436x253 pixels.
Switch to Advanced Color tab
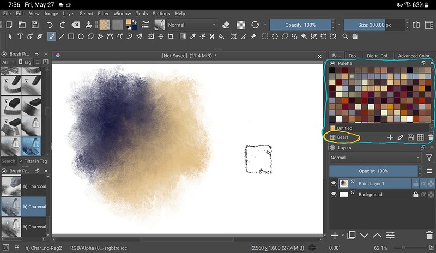[415, 56]
